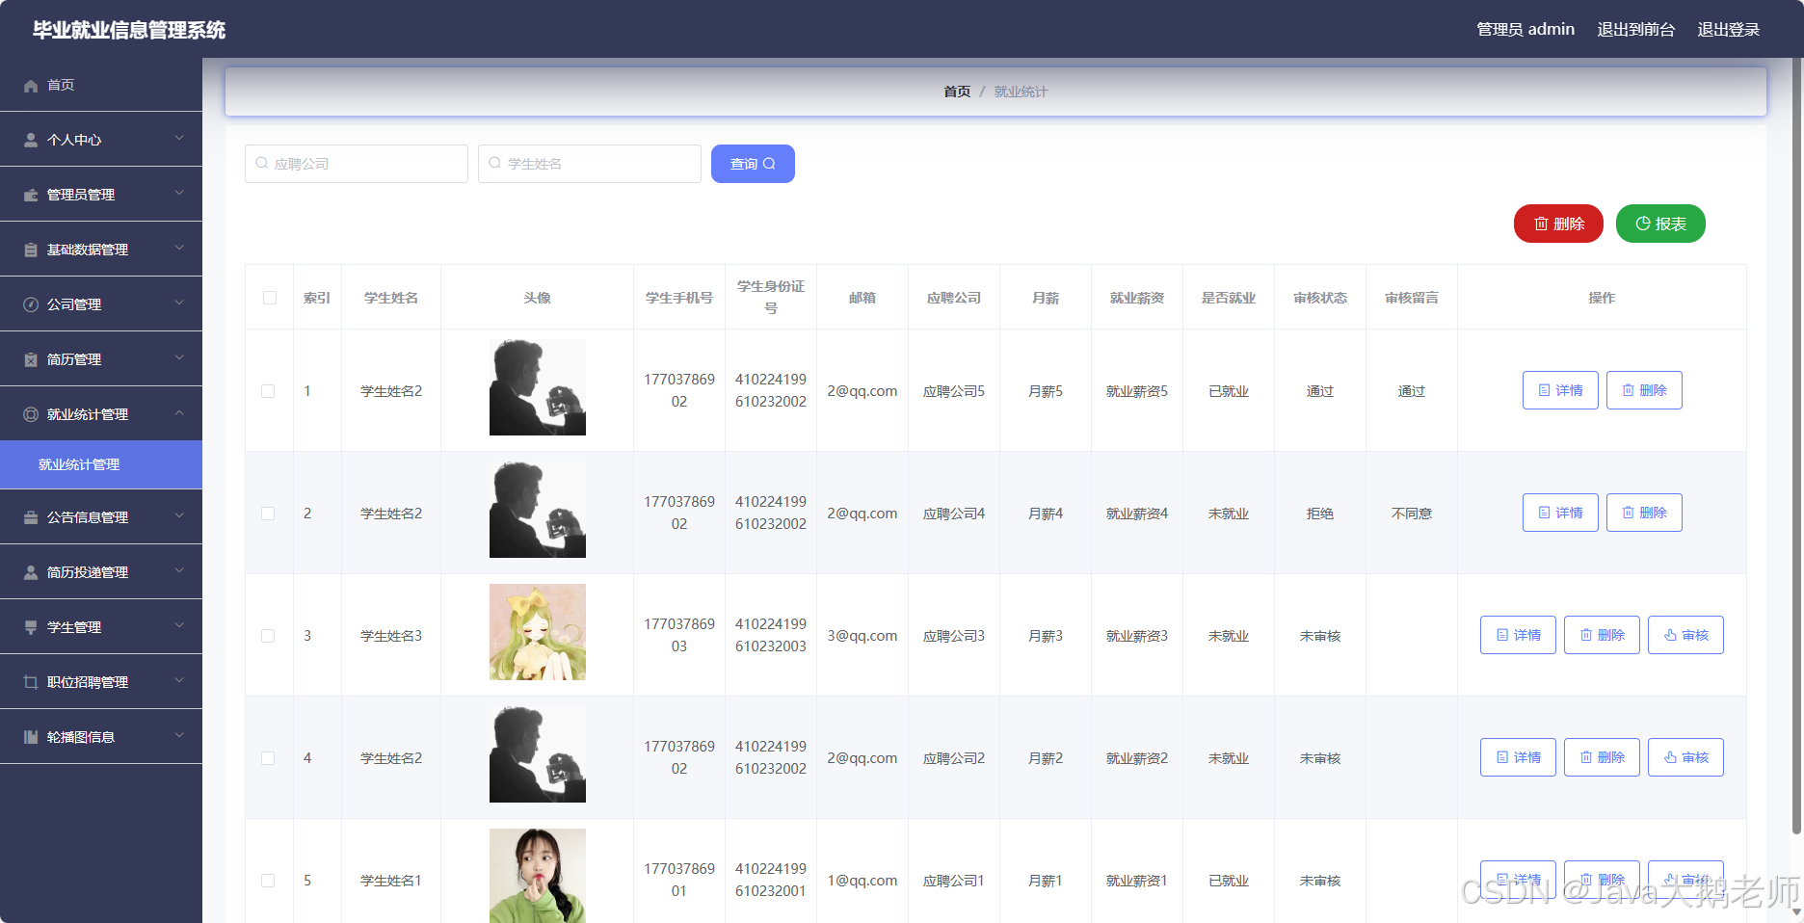Click the home icon beside 首页
The image size is (1804, 923).
31,85
